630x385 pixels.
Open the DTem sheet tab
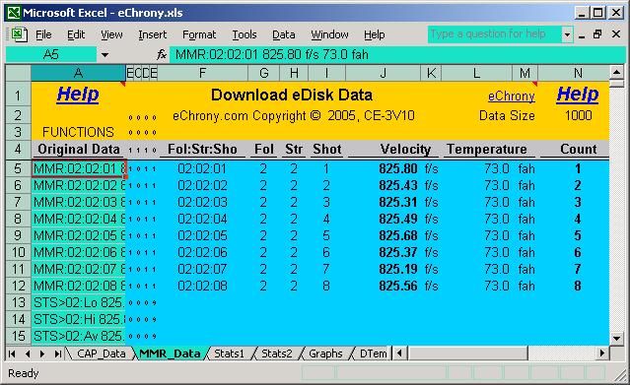point(374,353)
